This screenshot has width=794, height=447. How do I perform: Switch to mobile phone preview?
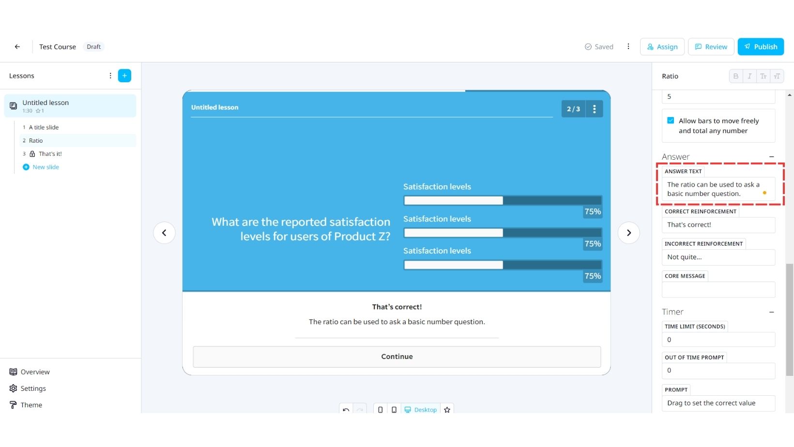point(380,409)
